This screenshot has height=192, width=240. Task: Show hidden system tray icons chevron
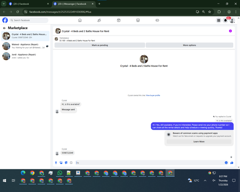[205, 180]
